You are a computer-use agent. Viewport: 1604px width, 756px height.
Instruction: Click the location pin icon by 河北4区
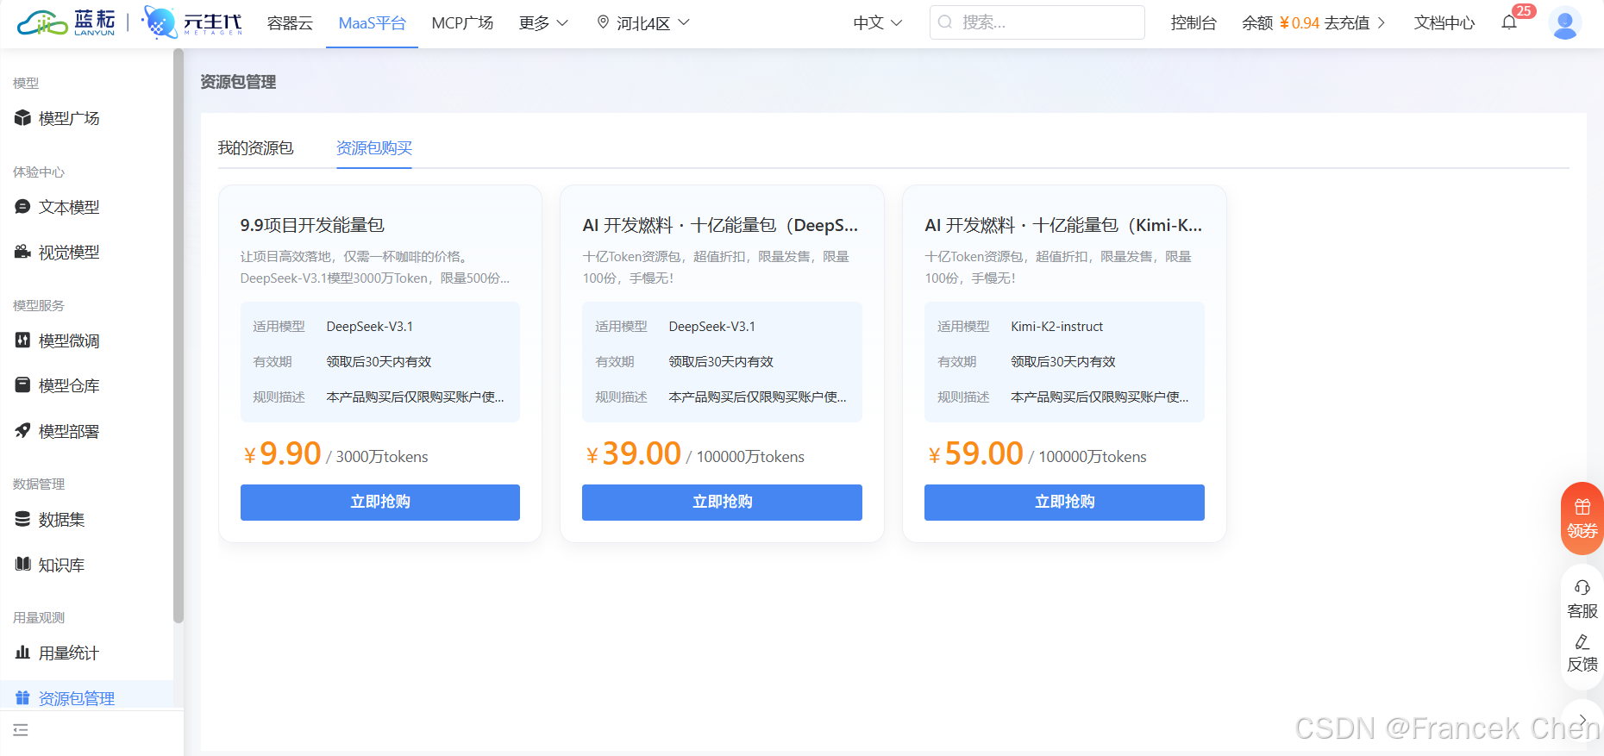604,22
